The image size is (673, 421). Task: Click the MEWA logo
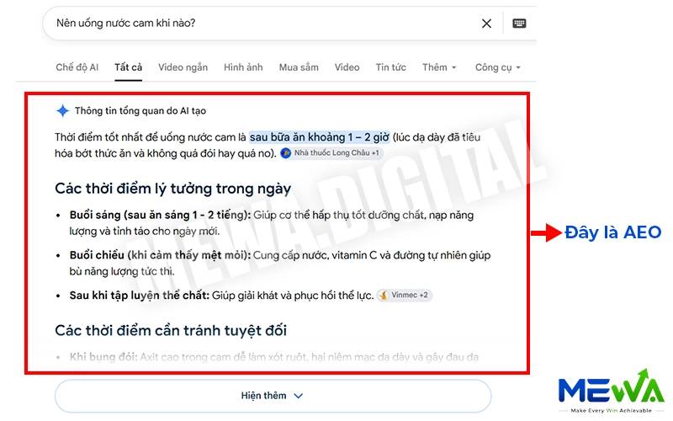coord(612,391)
